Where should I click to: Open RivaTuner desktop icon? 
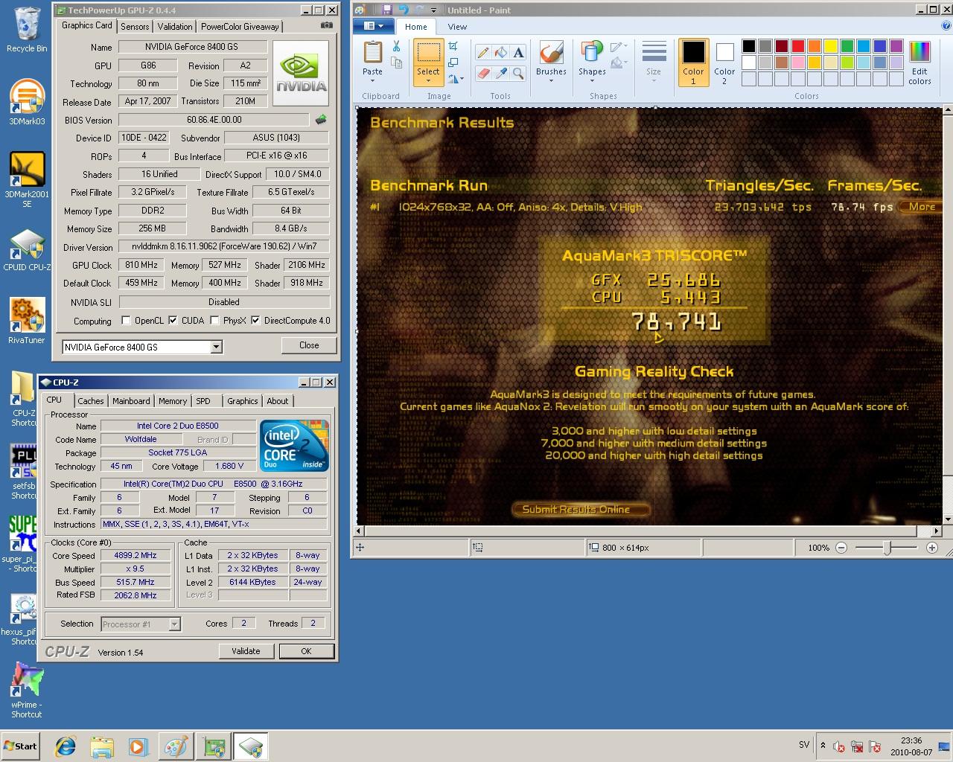tap(27, 320)
